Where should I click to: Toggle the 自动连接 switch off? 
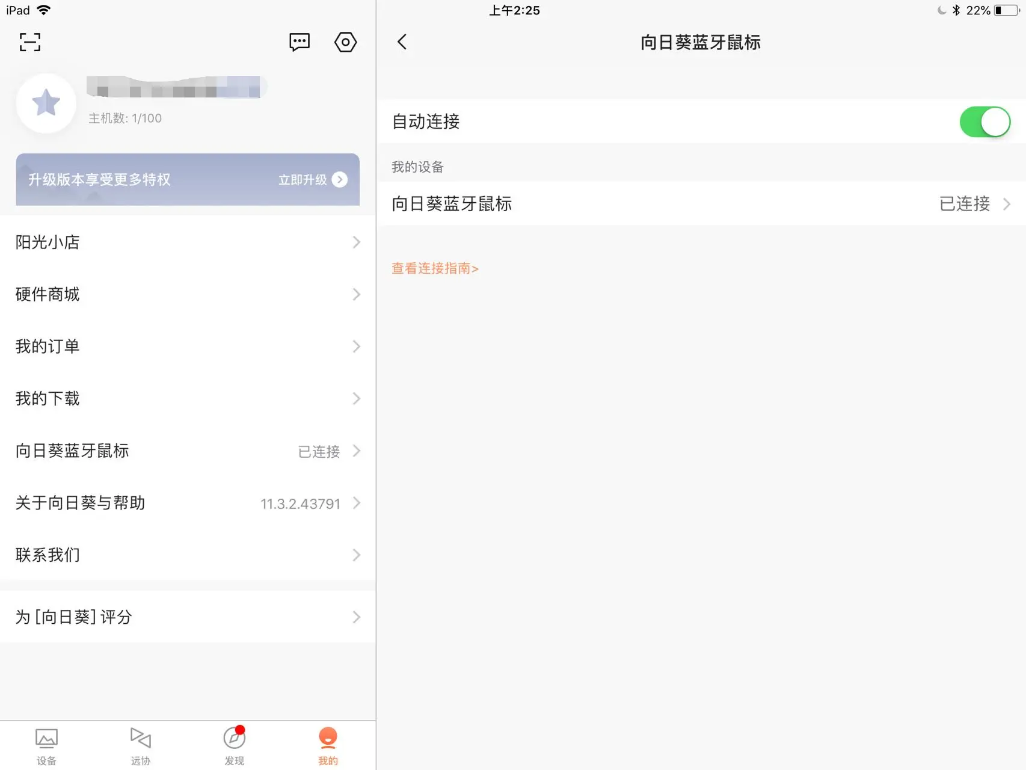tap(985, 122)
